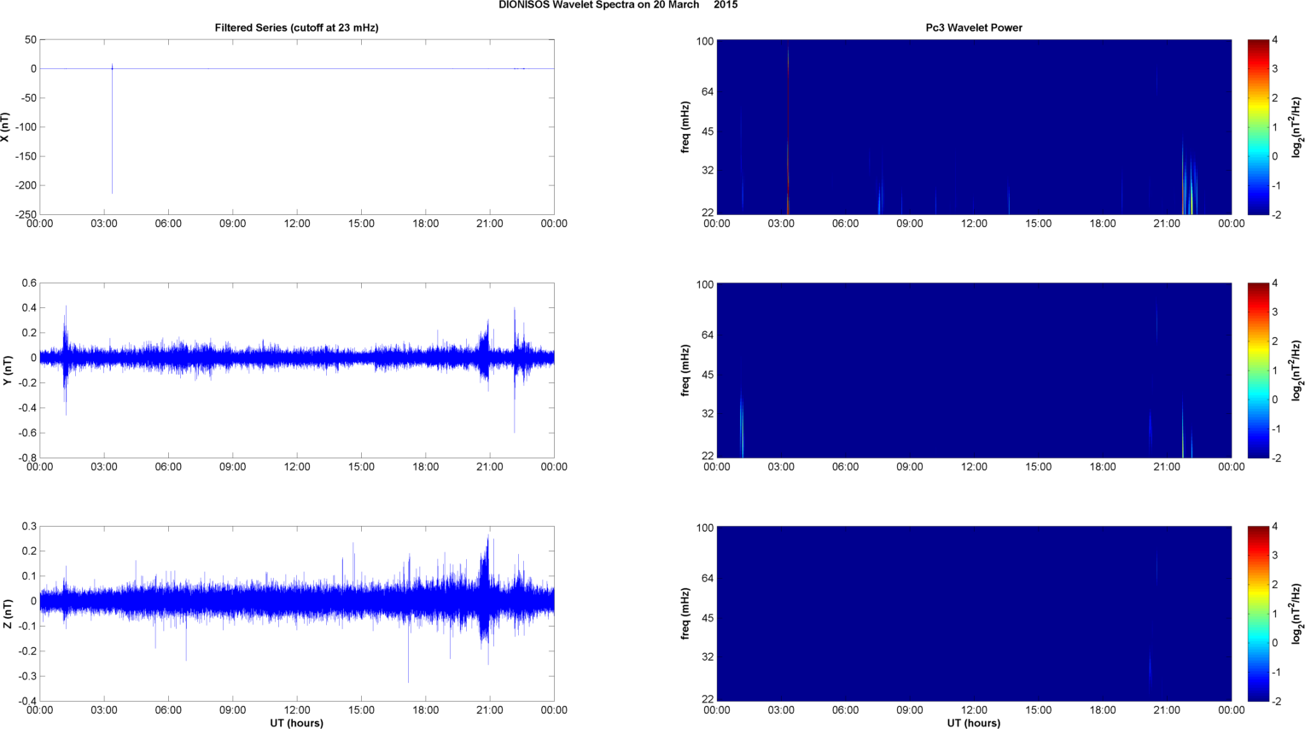This screenshot has height=729, width=1305.
Task: Click the "UT (hours)" label under the Z series
Action: [296, 723]
